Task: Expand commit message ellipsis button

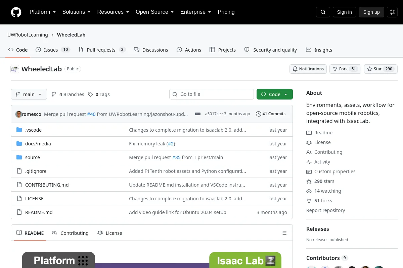Action: [x=198, y=114]
